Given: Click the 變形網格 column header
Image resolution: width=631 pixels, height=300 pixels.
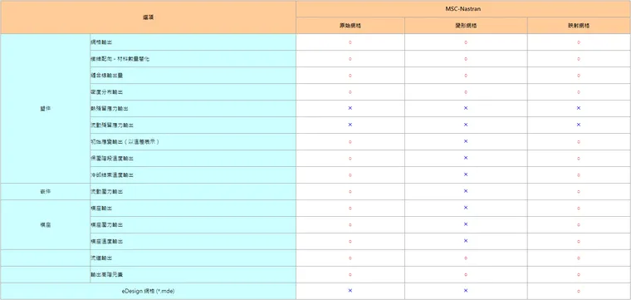Looking at the screenshot, I should click(466, 26).
